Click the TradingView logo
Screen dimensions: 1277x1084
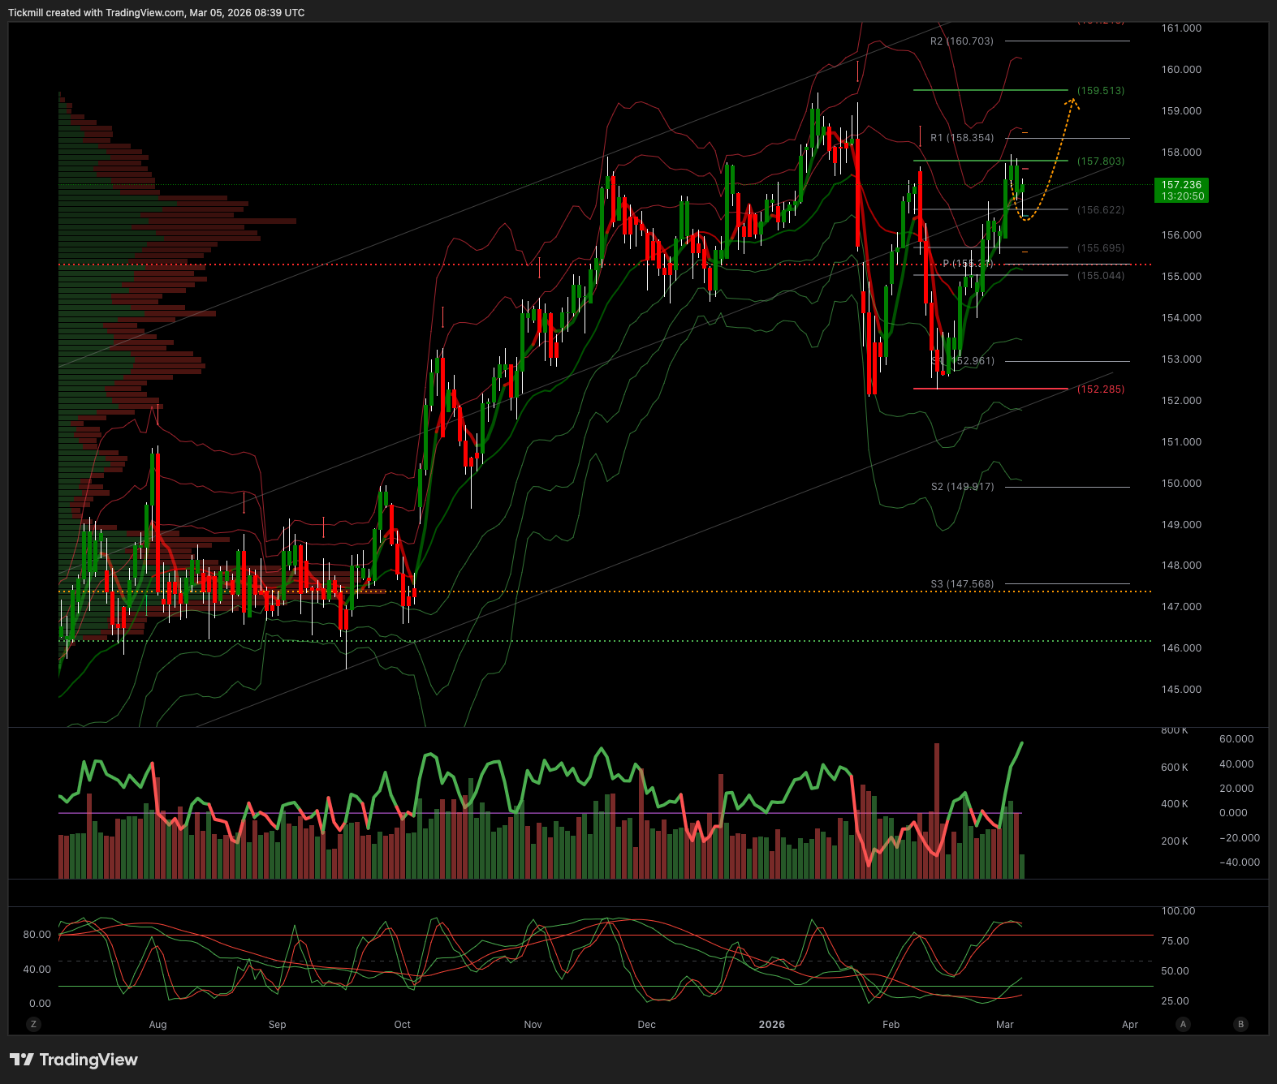74,1060
